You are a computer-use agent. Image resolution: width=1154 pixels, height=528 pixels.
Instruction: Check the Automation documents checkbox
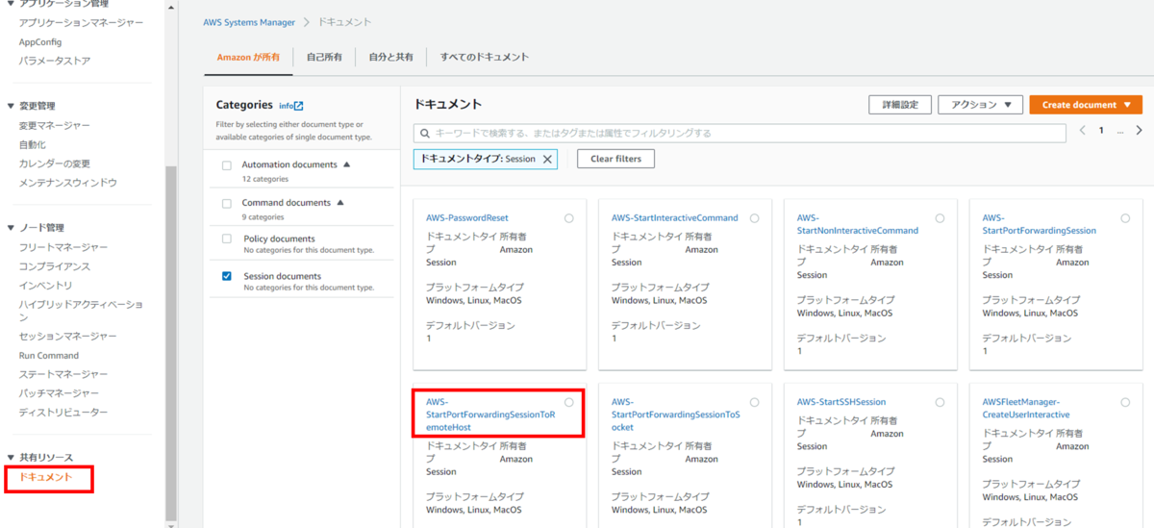(227, 165)
